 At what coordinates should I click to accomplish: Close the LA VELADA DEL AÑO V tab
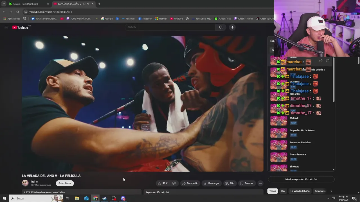[93, 4]
